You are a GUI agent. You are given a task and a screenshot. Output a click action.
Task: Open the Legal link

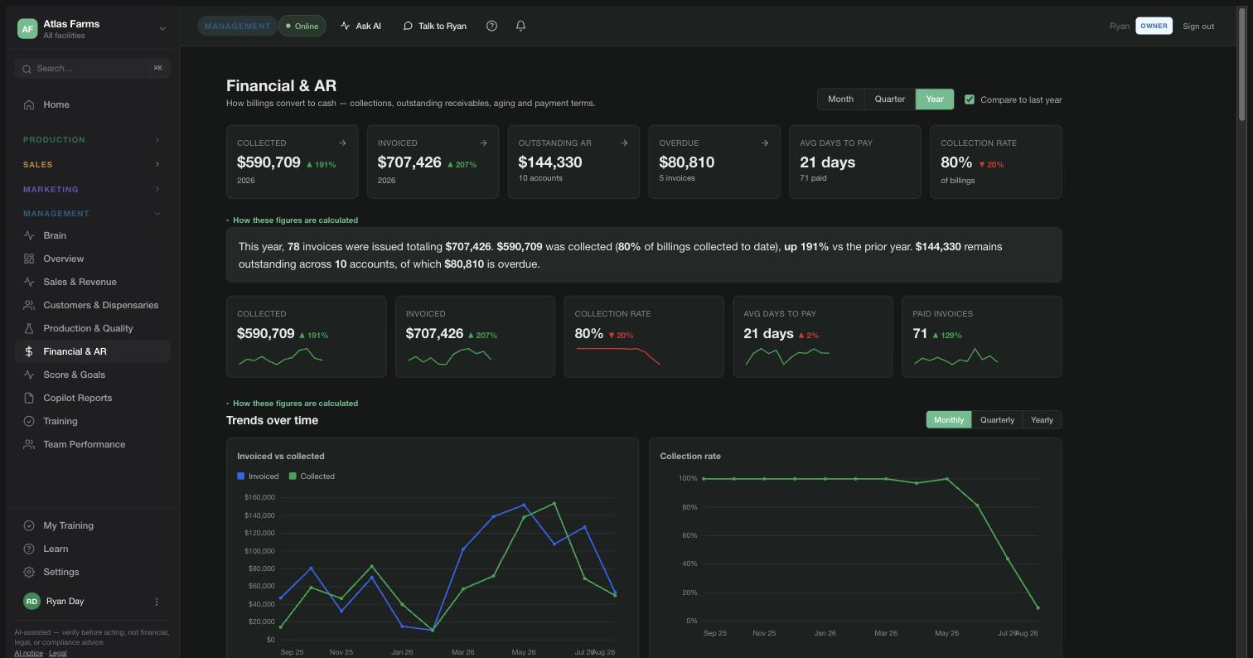click(58, 653)
